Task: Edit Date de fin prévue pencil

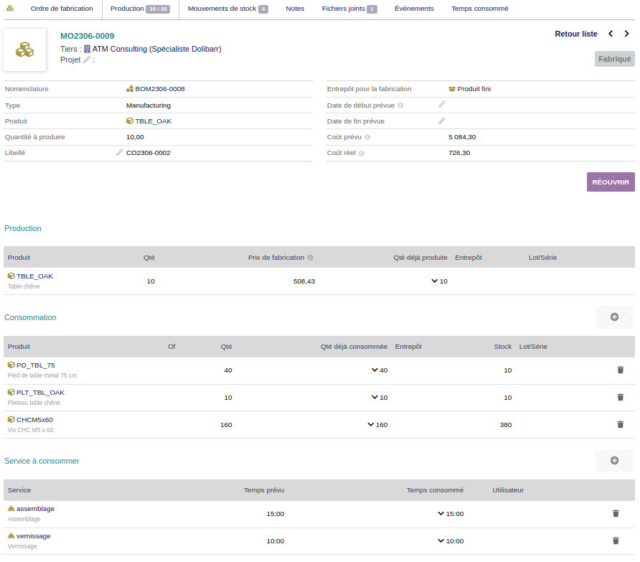Action: (x=442, y=121)
